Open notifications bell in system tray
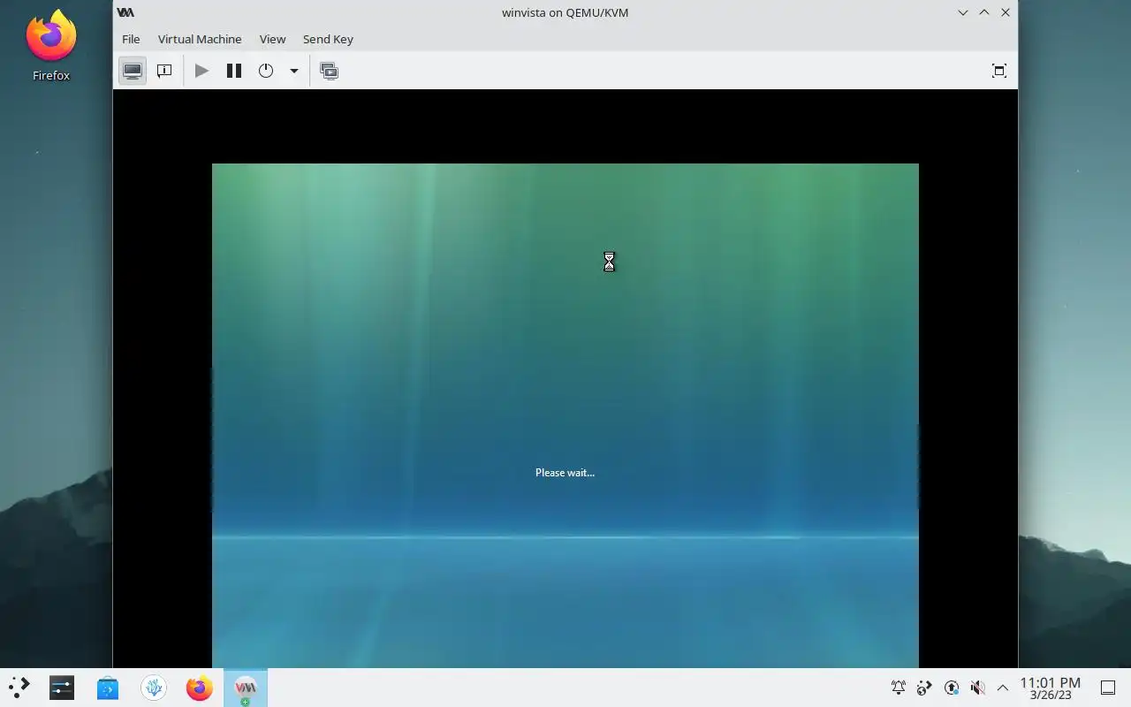 [x=899, y=688]
